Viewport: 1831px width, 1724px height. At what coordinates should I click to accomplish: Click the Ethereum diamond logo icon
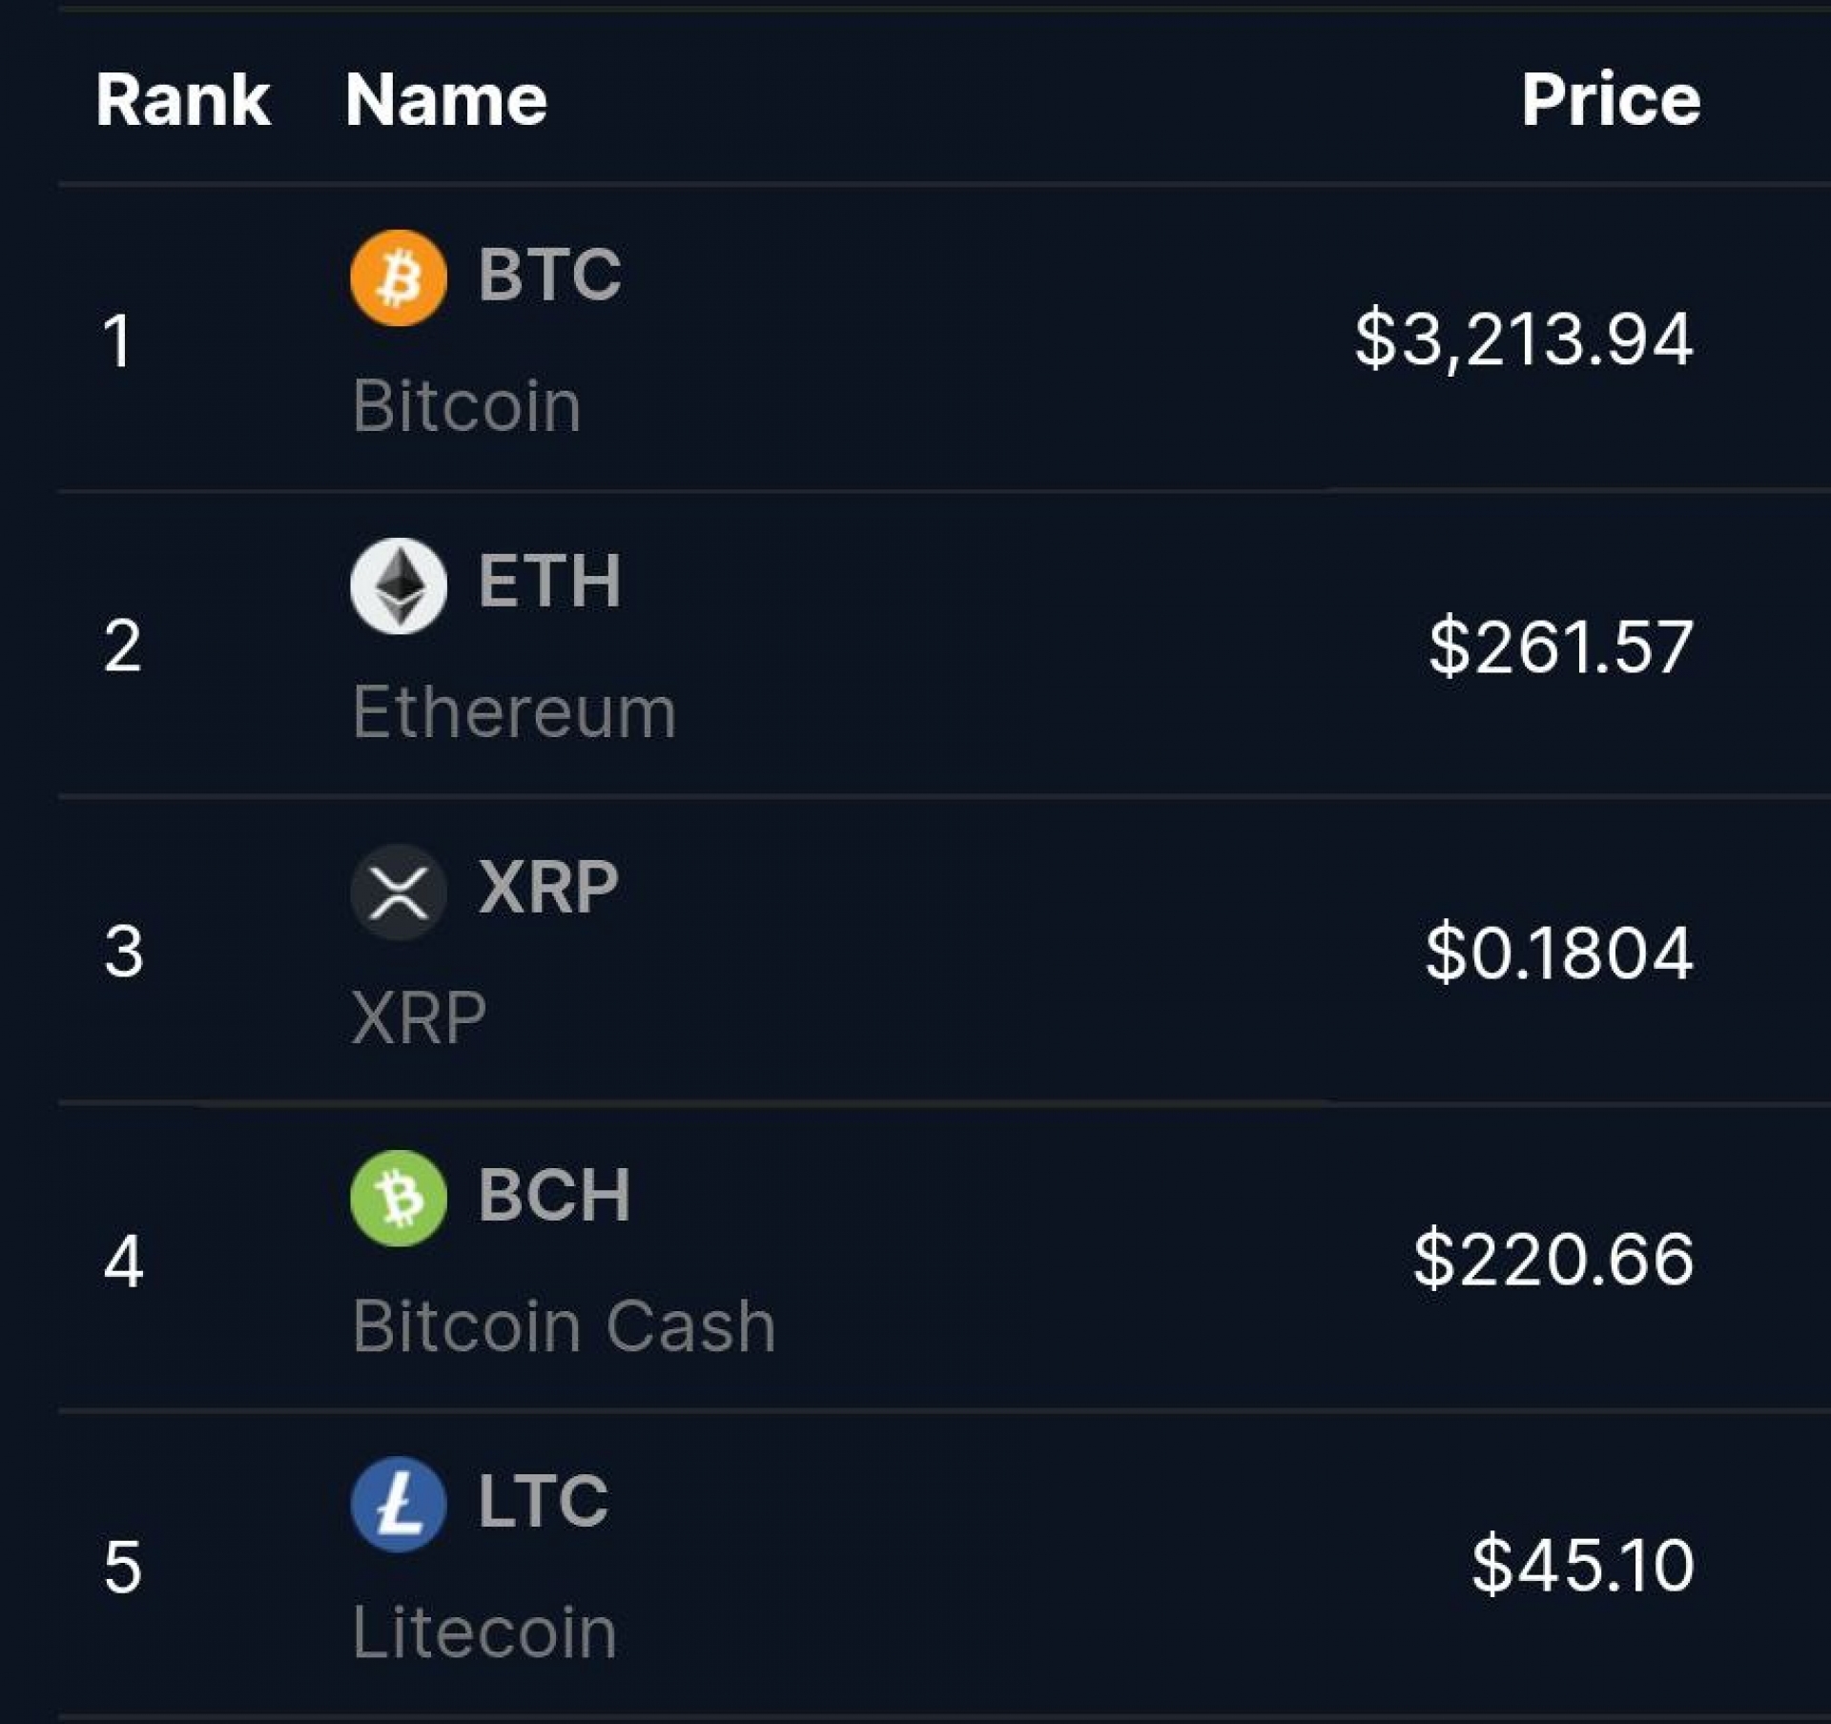[399, 585]
